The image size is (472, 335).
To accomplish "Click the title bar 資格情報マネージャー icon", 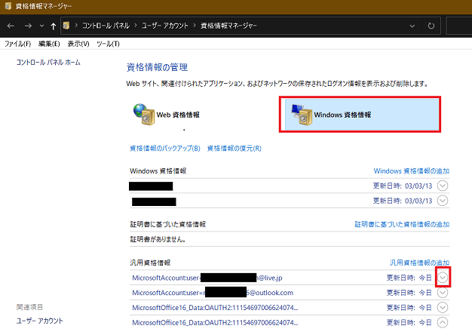I will pos(8,6).
